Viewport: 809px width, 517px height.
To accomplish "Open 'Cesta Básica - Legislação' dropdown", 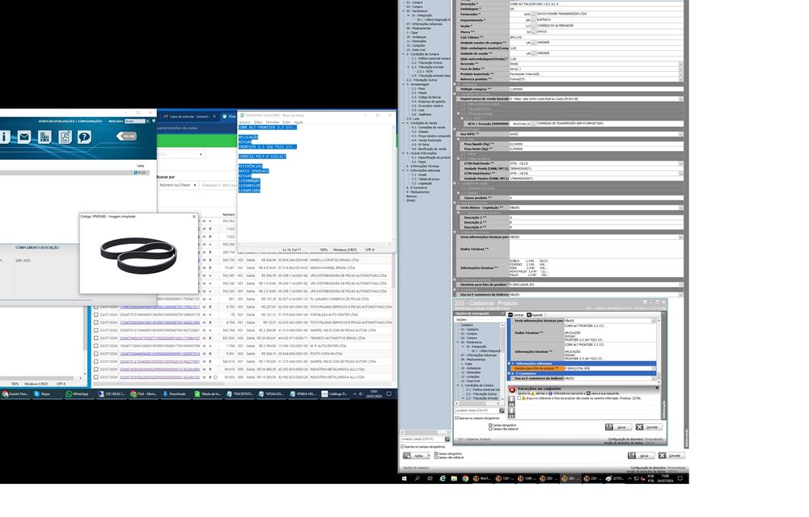I will point(681,208).
